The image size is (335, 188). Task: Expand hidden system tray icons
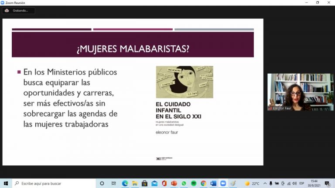coord(265,183)
